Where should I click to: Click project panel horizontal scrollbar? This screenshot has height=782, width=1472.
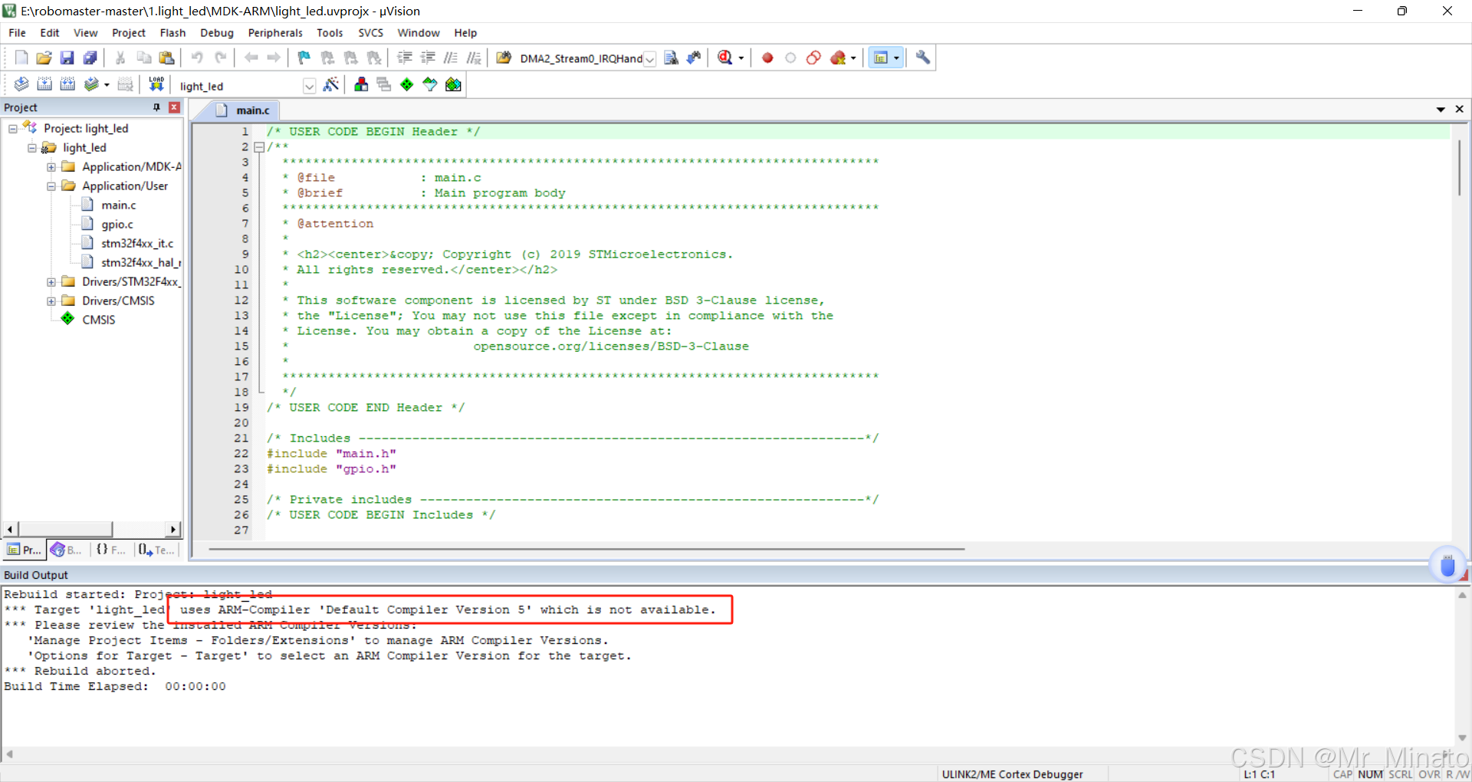(x=65, y=529)
